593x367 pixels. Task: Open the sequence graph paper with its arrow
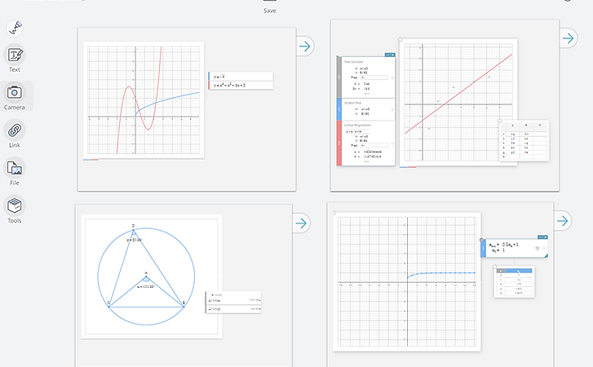coord(563,221)
